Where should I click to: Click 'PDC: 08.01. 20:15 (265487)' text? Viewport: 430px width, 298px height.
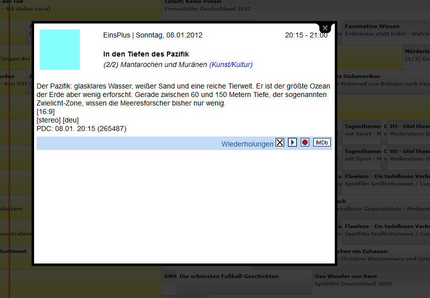click(82, 128)
